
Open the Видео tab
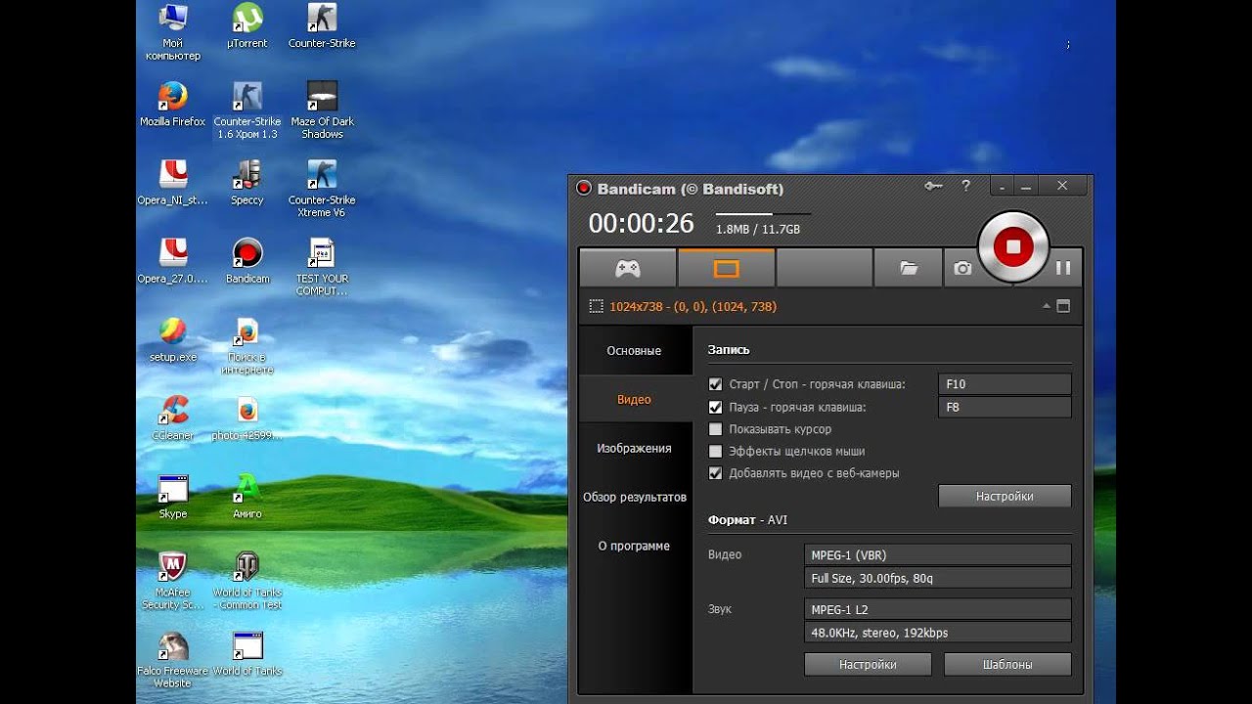[634, 400]
